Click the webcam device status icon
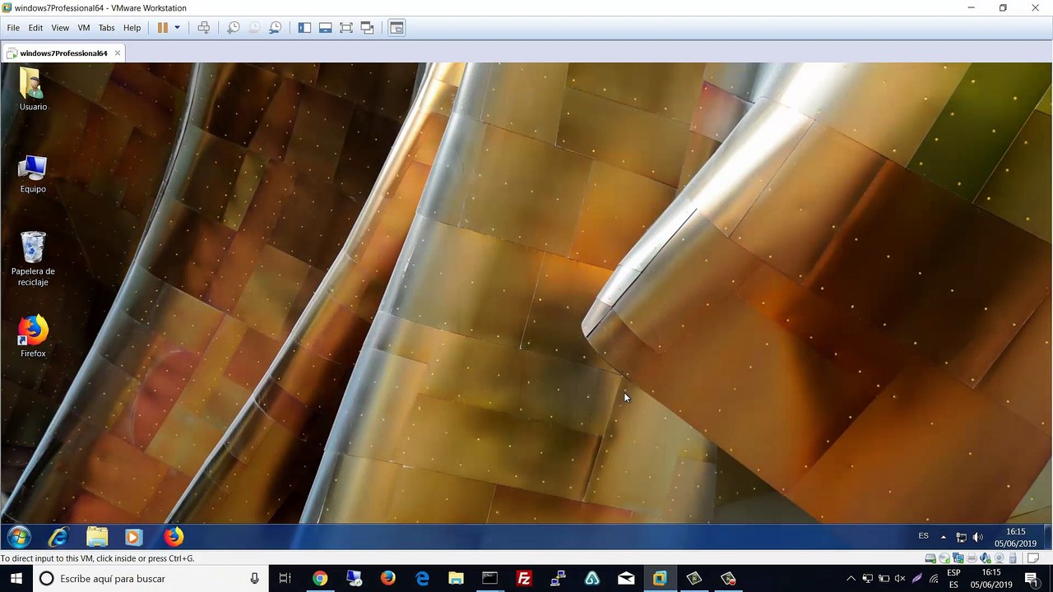This screenshot has height=592, width=1053. click(x=1000, y=558)
